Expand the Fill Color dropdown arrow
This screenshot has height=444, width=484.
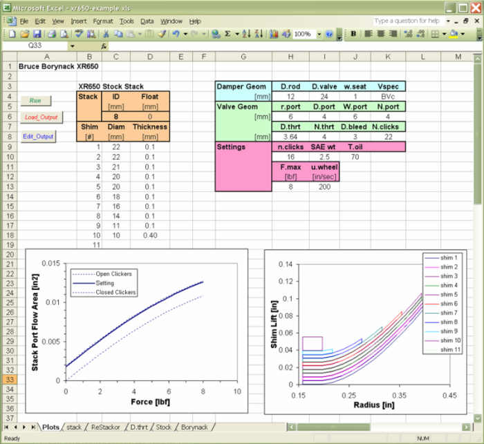tap(463, 34)
